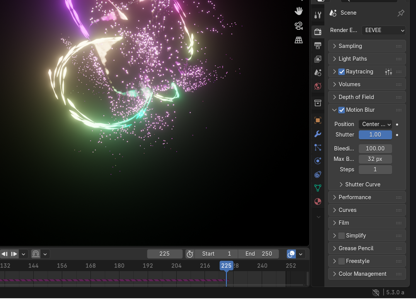
Task: Enable the Freestyle checkbox
Action: [341, 261]
